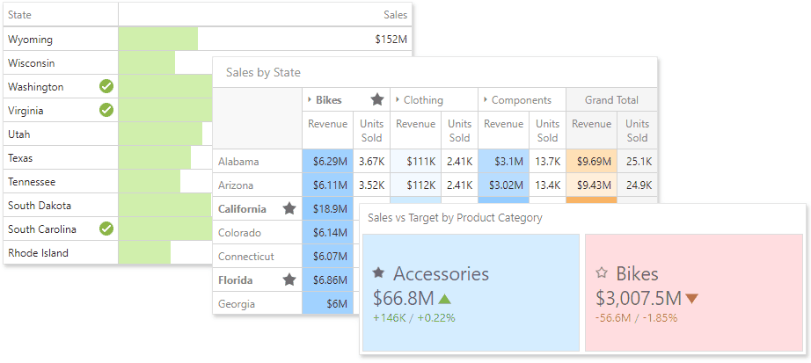Expand the Bikes column group
Image resolution: width=811 pixels, height=363 pixels.
click(x=309, y=100)
